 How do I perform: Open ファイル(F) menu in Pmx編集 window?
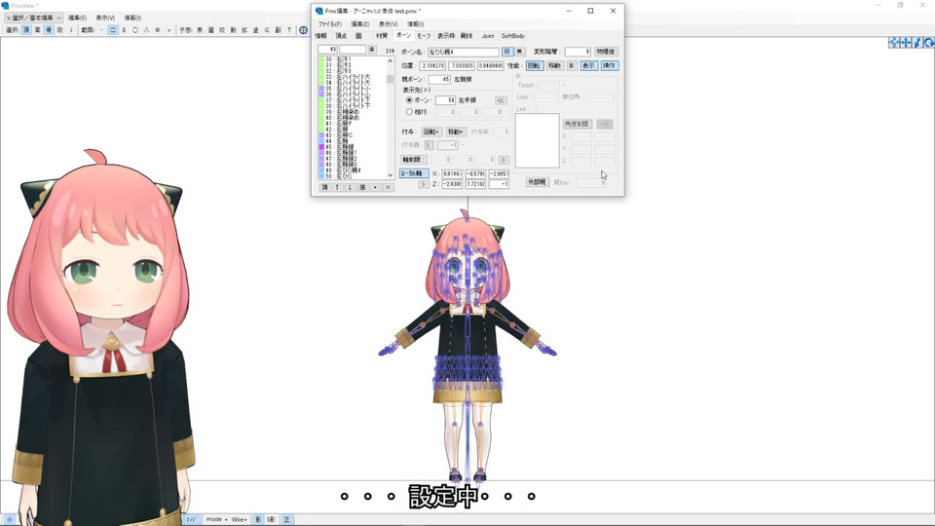[330, 24]
